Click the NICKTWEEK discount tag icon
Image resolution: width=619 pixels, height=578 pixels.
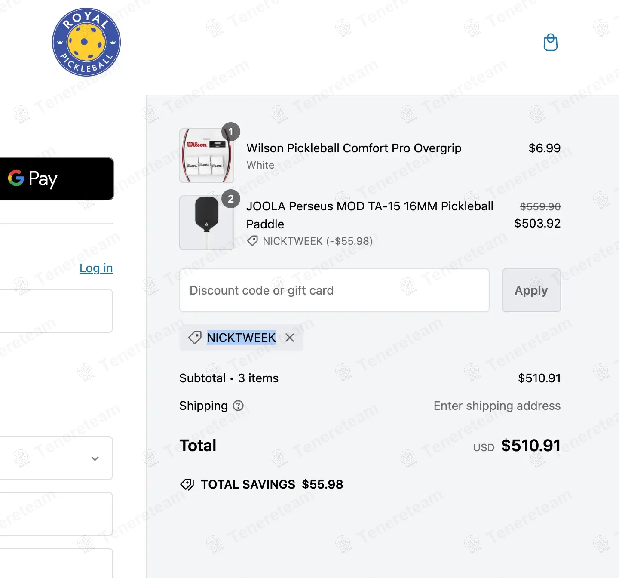click(195, 338)
